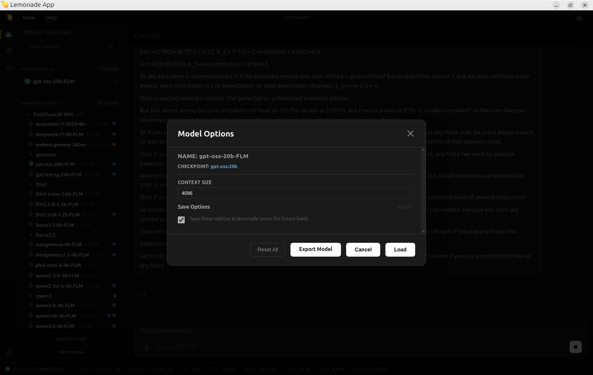Open the Help menu
The image size is (593, 375).
click(51, 18)
